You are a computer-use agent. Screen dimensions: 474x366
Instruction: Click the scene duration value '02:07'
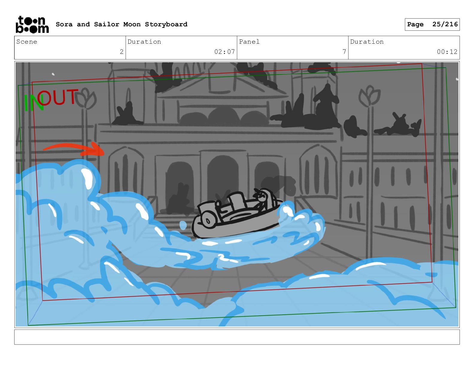(x=224, y=52)
